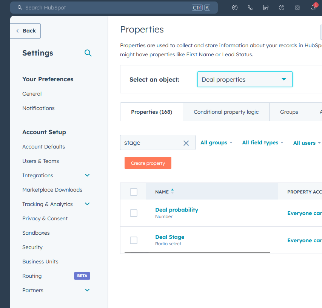The width and height of the screenshot is (322, 308).
Task: Clear the search box using the X icon
Action: click(x=186, y=142)
